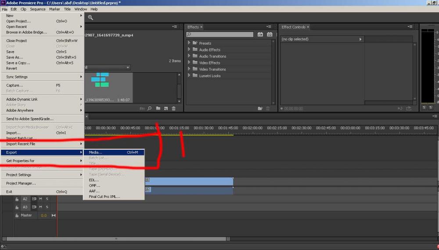Expand the Lumetri Looks folder

pyautogui.click(x=189, y=75)
